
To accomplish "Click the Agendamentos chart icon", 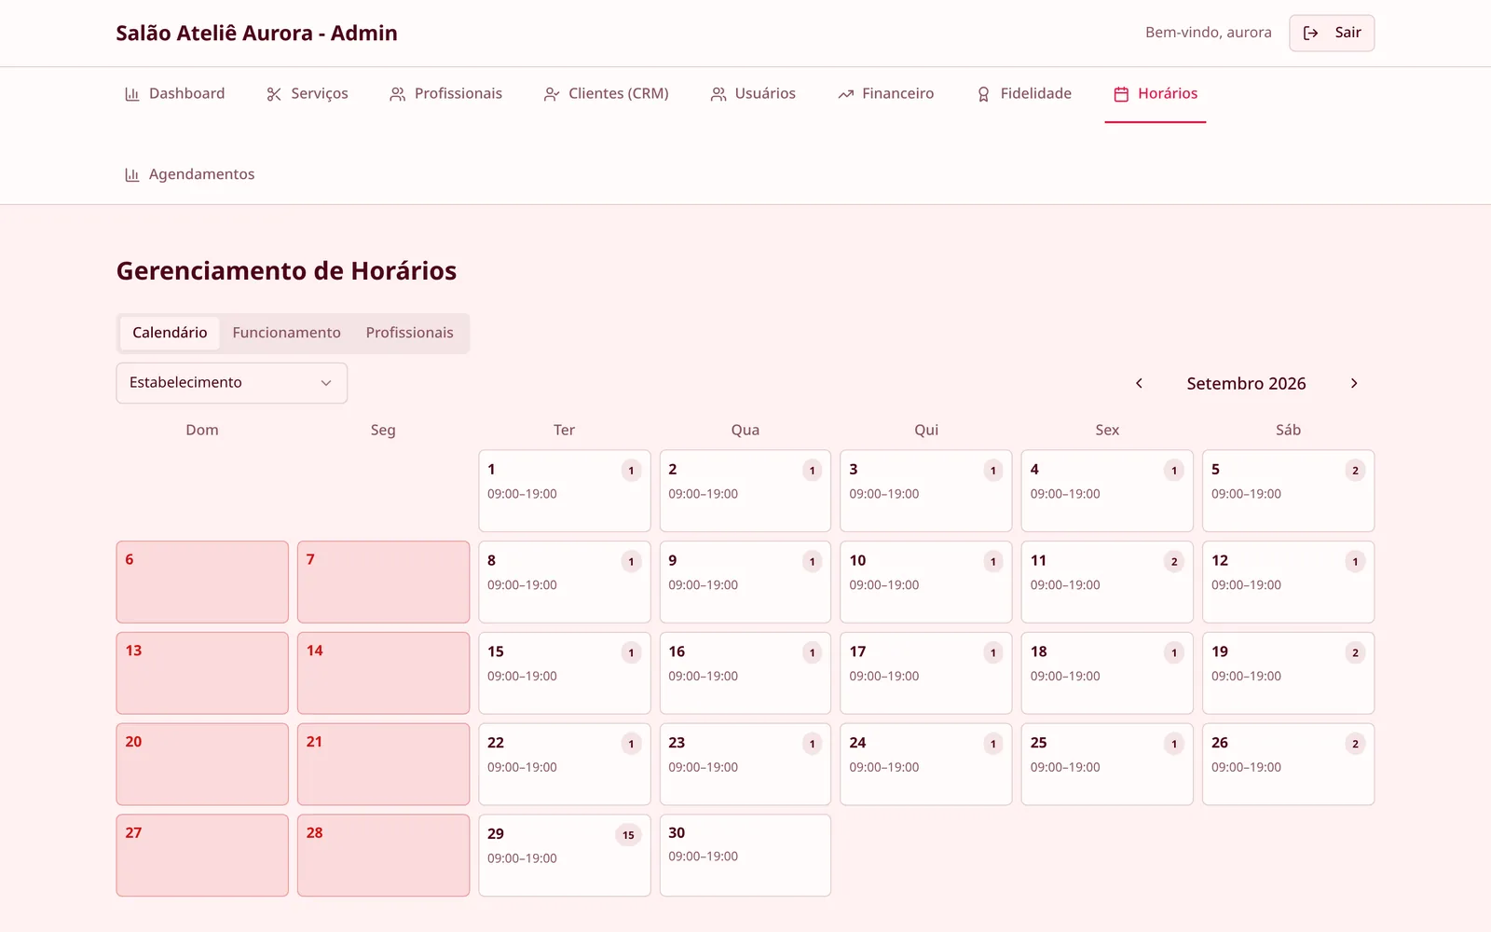I will 132,175.
